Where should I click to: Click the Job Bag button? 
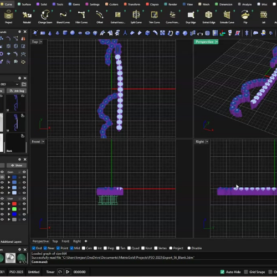pyautogui.click(x=17, y=91)
